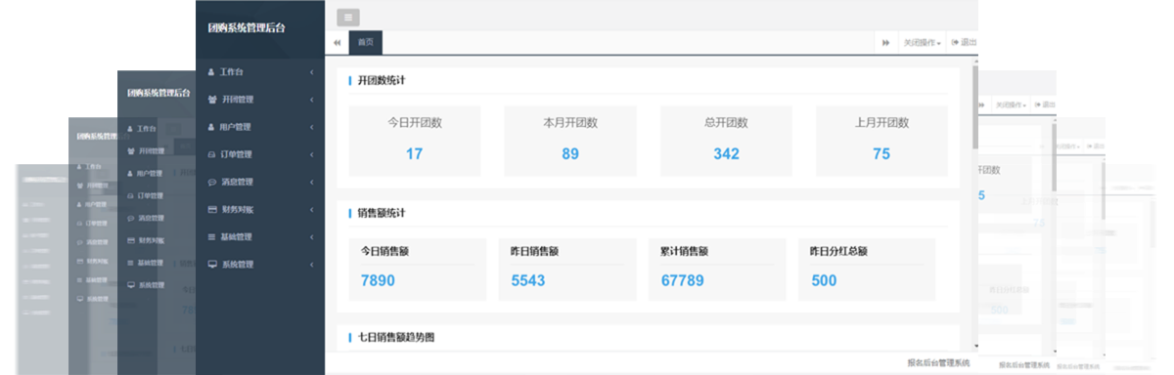
Task: Expand the 用户管理 chevron in front sidebar
Action: pyautogui.click(x=312, y=127)
